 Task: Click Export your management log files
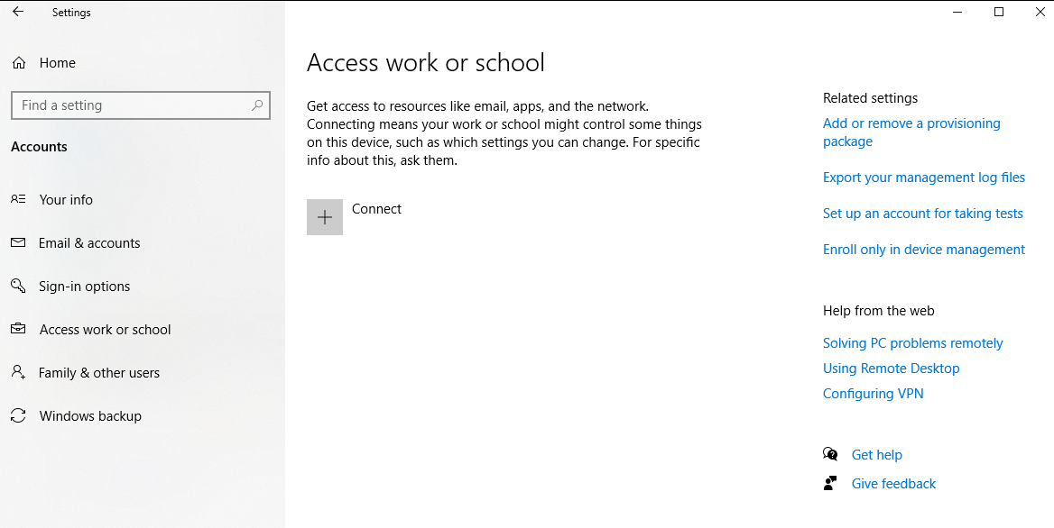923,178
